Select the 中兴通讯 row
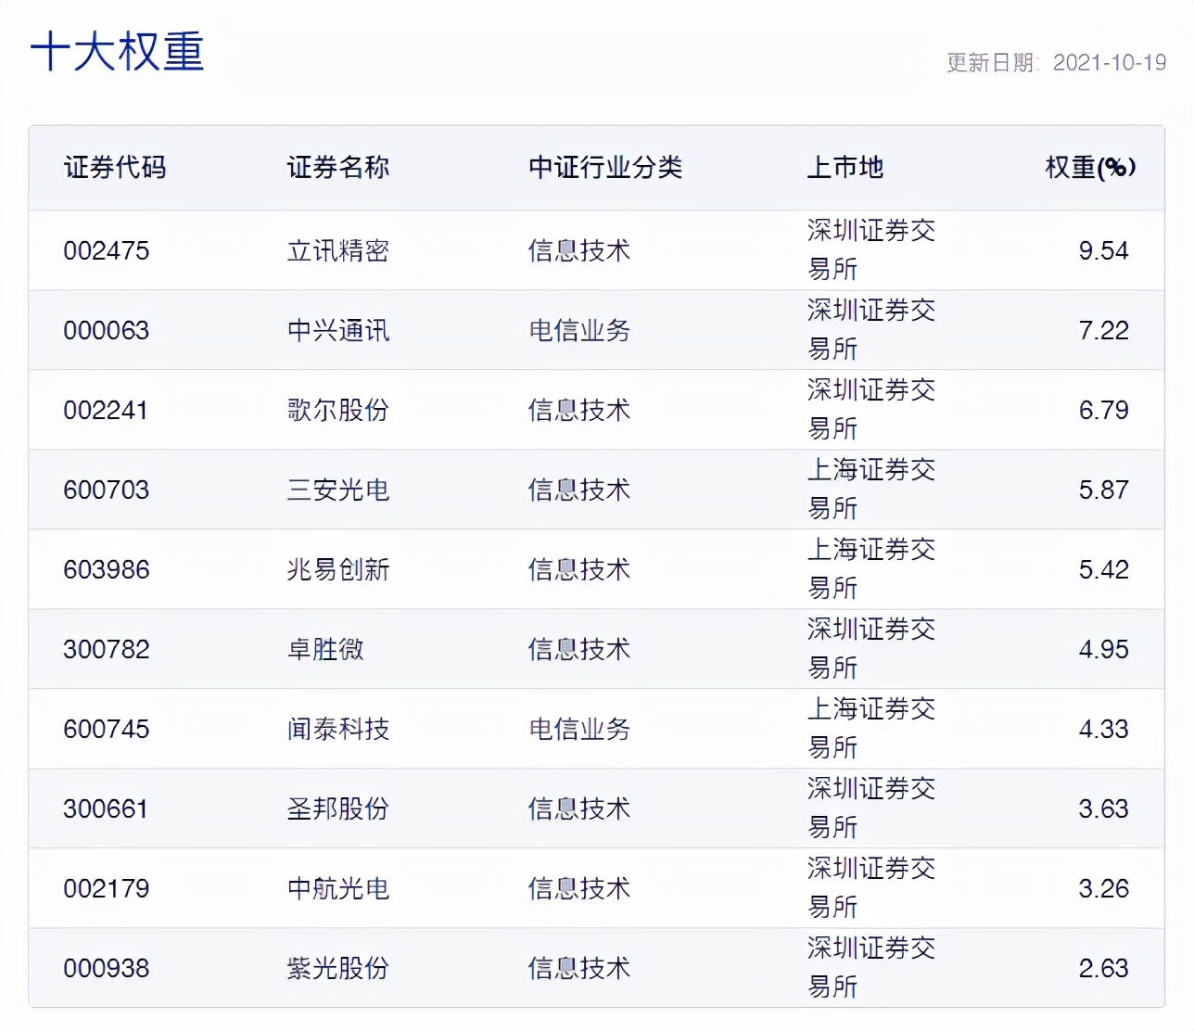 point(337,330)
